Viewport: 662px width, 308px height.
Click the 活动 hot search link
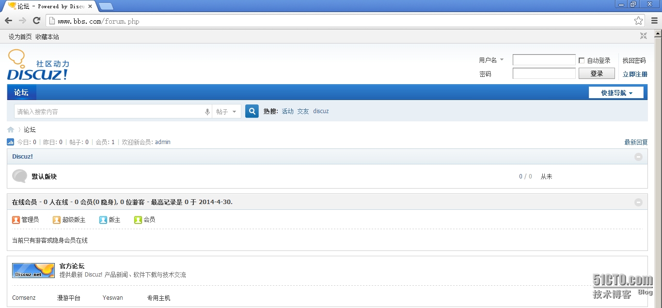[288, 111]
